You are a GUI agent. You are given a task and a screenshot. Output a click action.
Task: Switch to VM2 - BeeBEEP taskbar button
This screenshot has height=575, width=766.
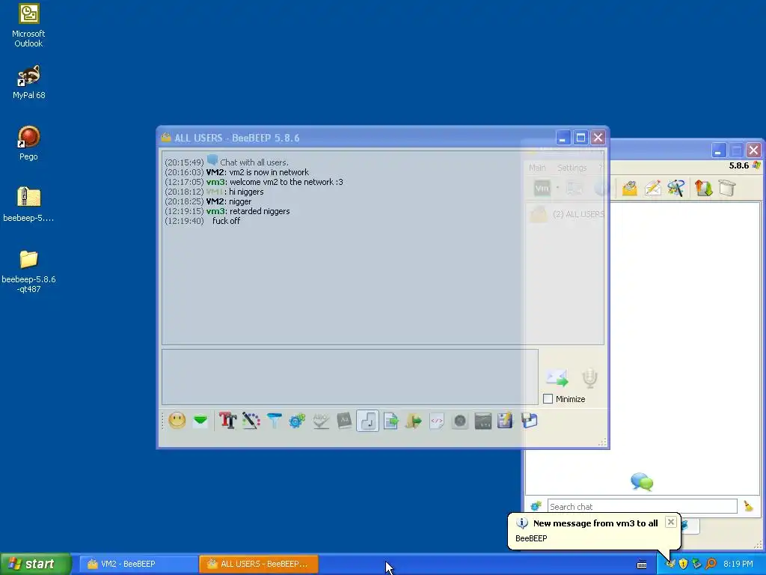(138, 564)
